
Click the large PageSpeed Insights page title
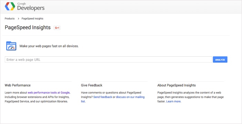(x=28, y=27)
